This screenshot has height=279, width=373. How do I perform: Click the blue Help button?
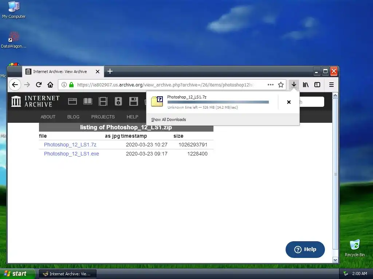point(305,249)
